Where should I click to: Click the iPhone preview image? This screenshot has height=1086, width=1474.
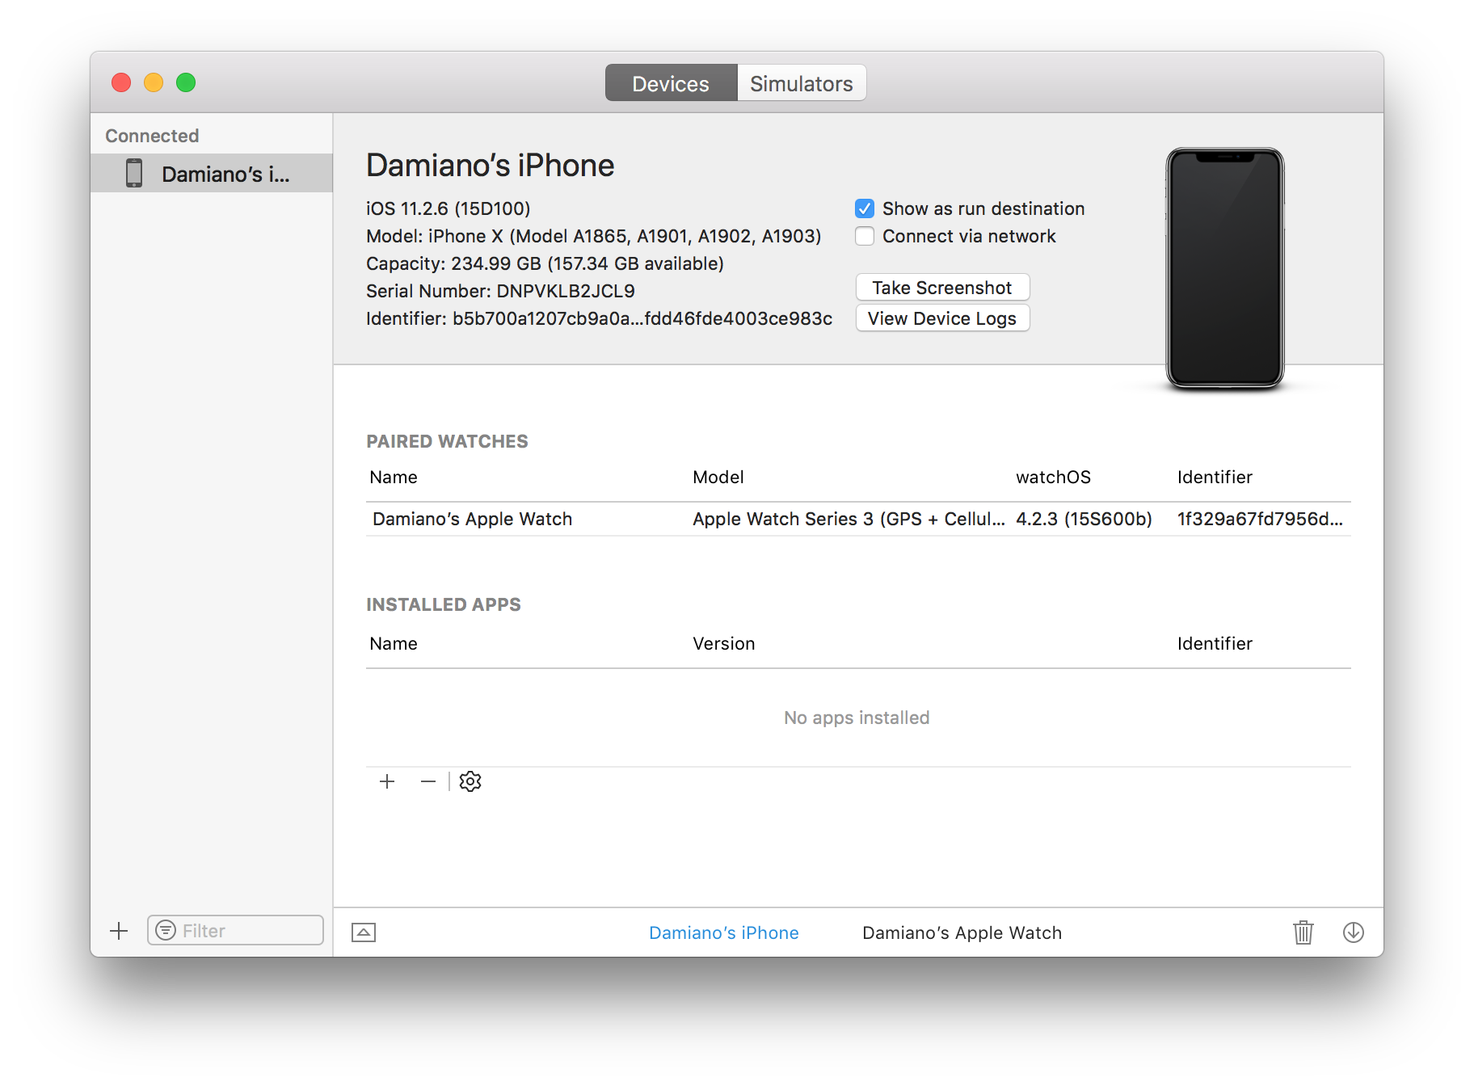[1223, 268]
